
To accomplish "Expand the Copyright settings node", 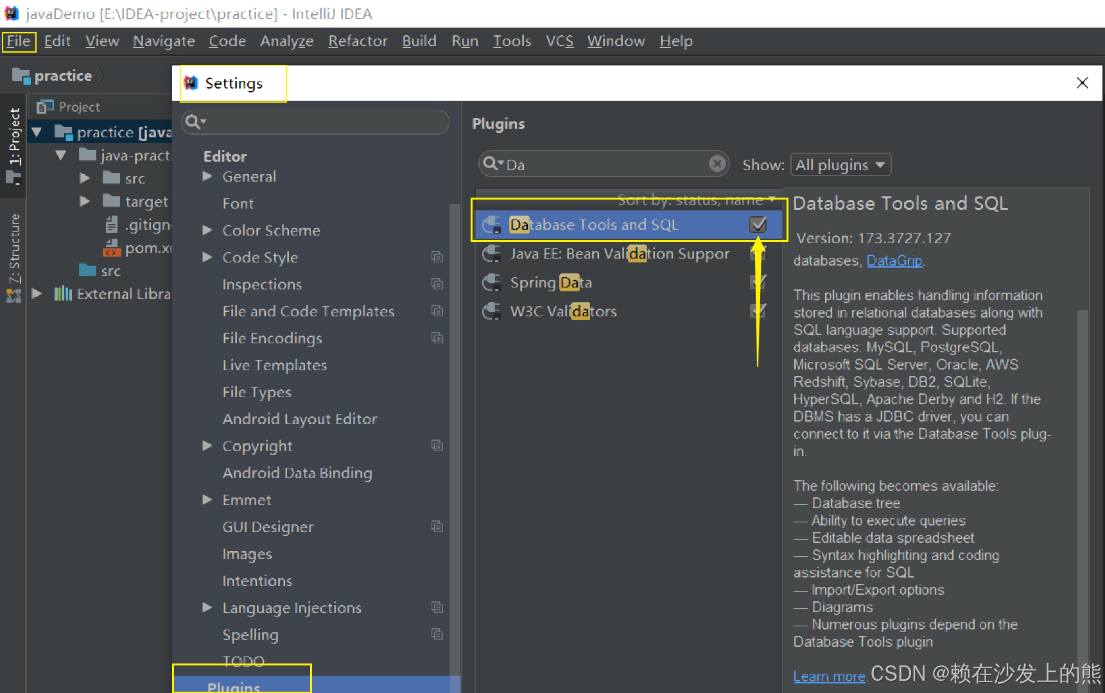I will [x=207, y=446].
